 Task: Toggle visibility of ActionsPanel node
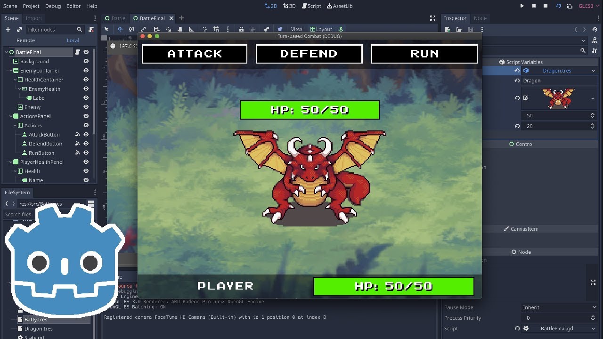tap(86, 116)
